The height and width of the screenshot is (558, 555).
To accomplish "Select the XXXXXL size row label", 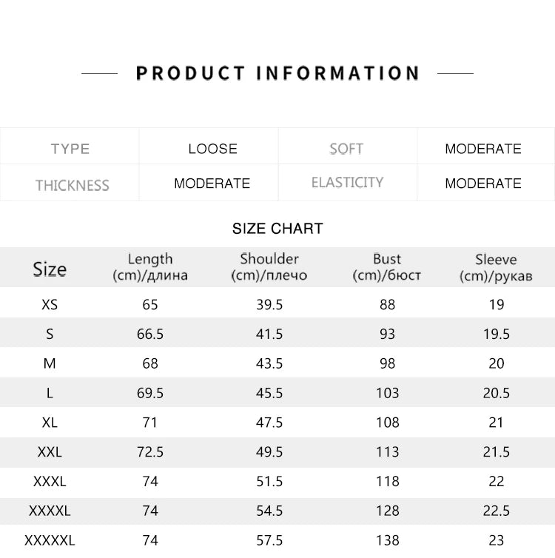I will point(50,540).
